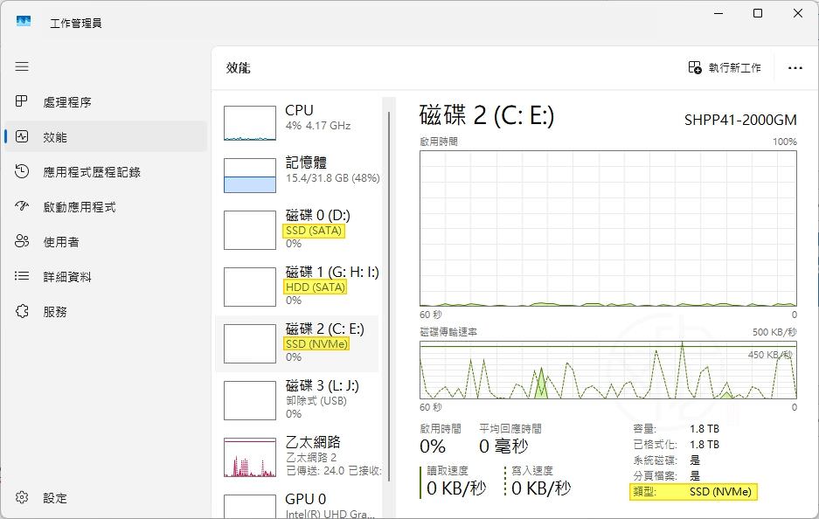
Task: Maximize the 工作管理員 window
Action: point(758,13)
